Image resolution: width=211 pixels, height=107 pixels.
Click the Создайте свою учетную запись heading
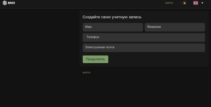point(112,17)
